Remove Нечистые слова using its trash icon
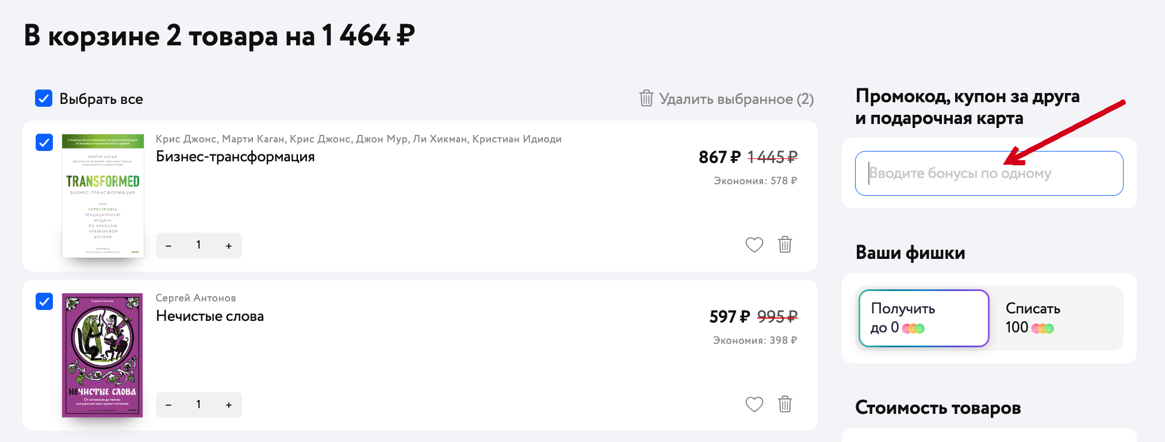This screenshot has width=1165, height=442. (x=785, y=404)
